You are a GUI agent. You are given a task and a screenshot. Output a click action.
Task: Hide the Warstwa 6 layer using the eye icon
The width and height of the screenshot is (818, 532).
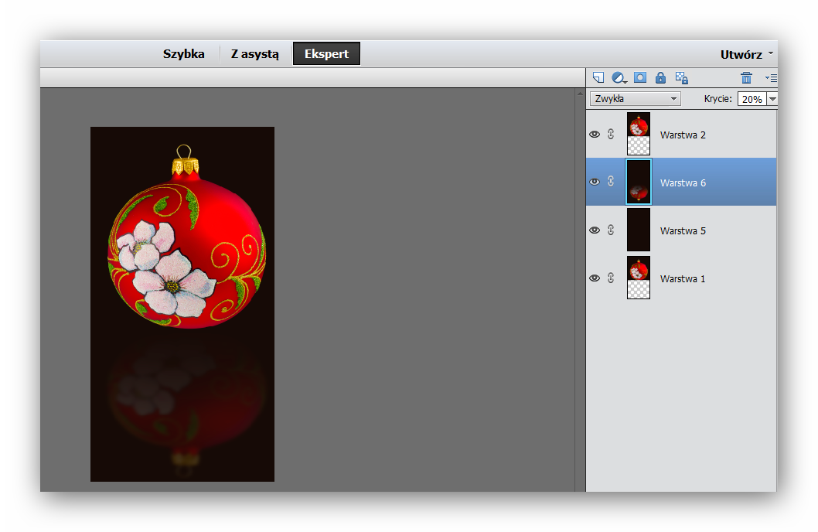595,182
